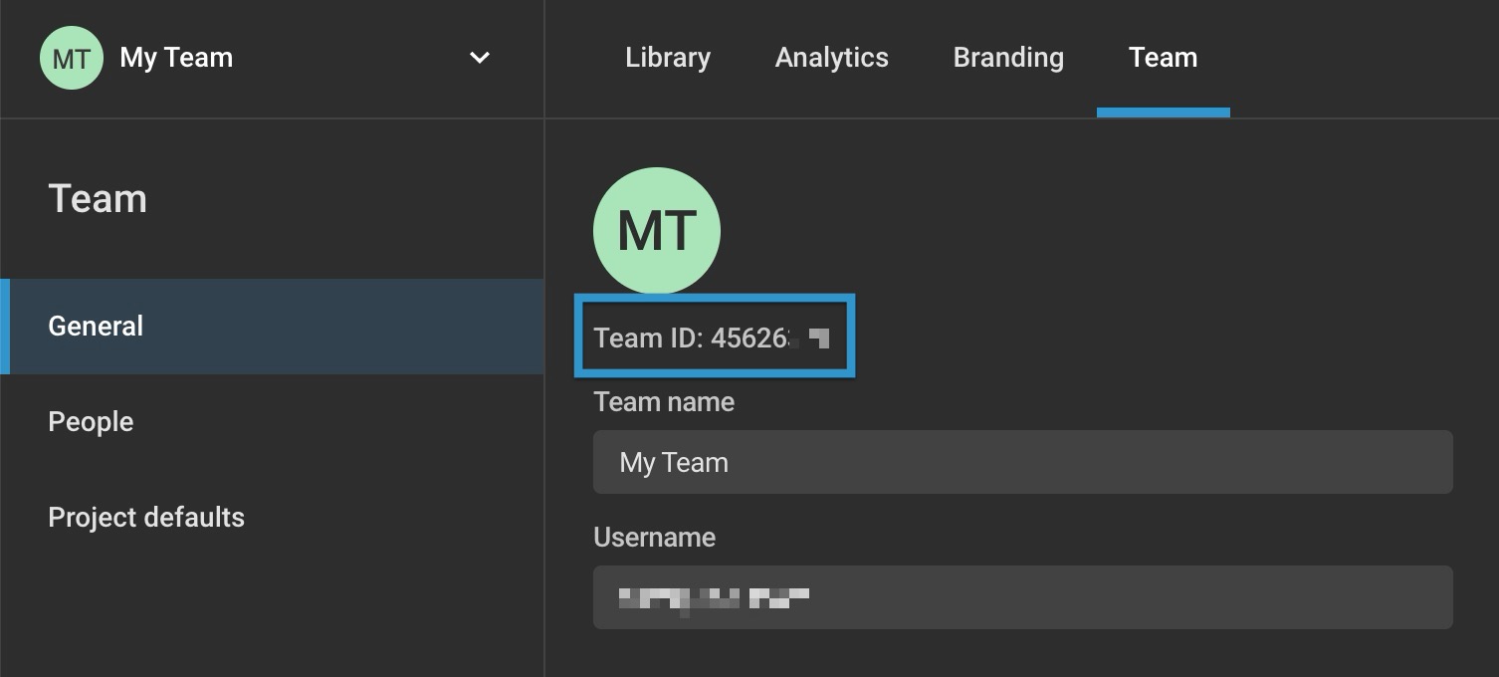The image size is (1499, 677).
Task: Switch to the Analytics tab
Action: click(831, 57)
